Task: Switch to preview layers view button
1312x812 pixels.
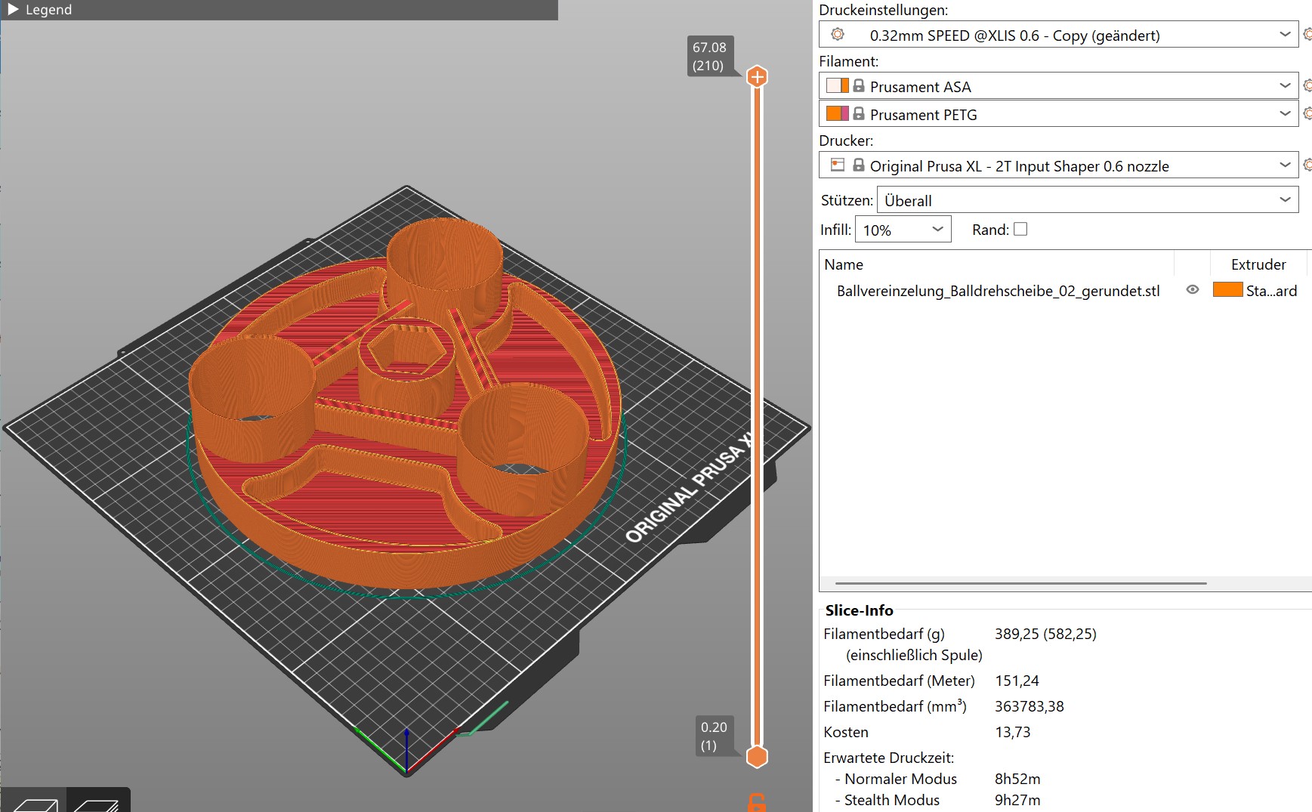Action: tap(98, 801)
